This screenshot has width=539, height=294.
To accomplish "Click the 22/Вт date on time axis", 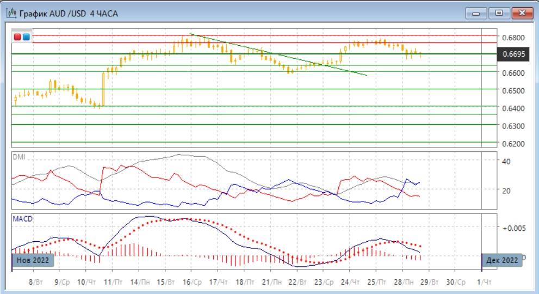I will tap(297, 282).
